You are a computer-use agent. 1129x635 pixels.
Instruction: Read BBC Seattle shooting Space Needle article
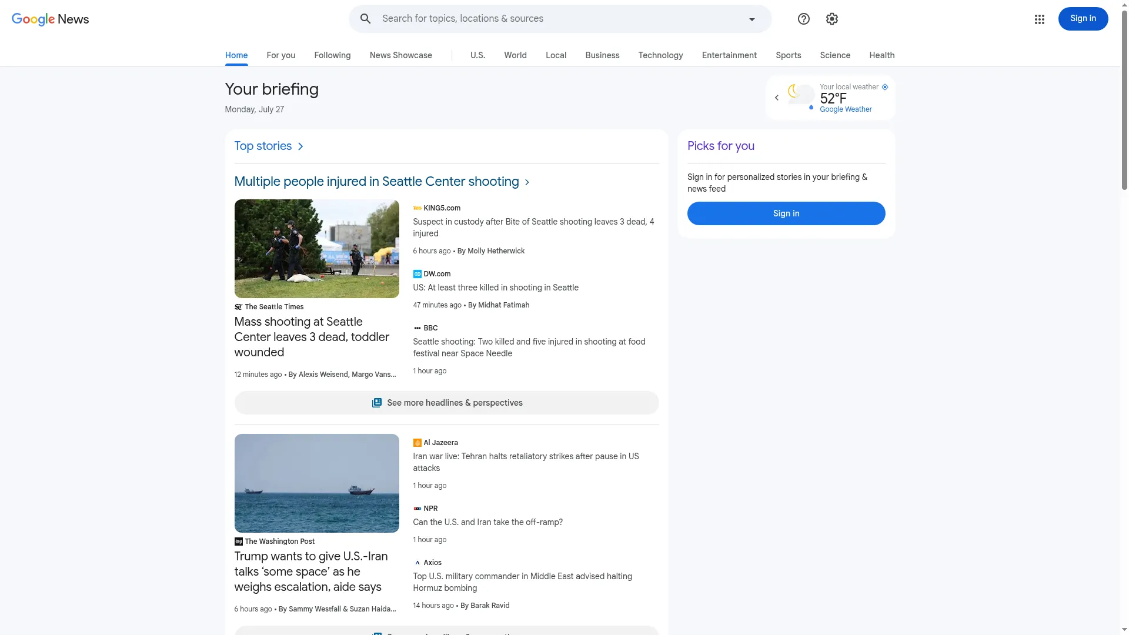point(529,347)
